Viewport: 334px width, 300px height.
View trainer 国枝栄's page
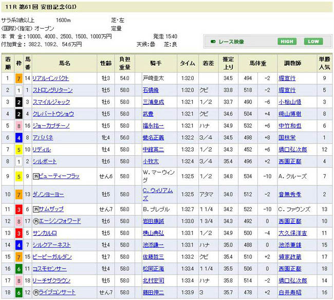(x=287, y=137)
